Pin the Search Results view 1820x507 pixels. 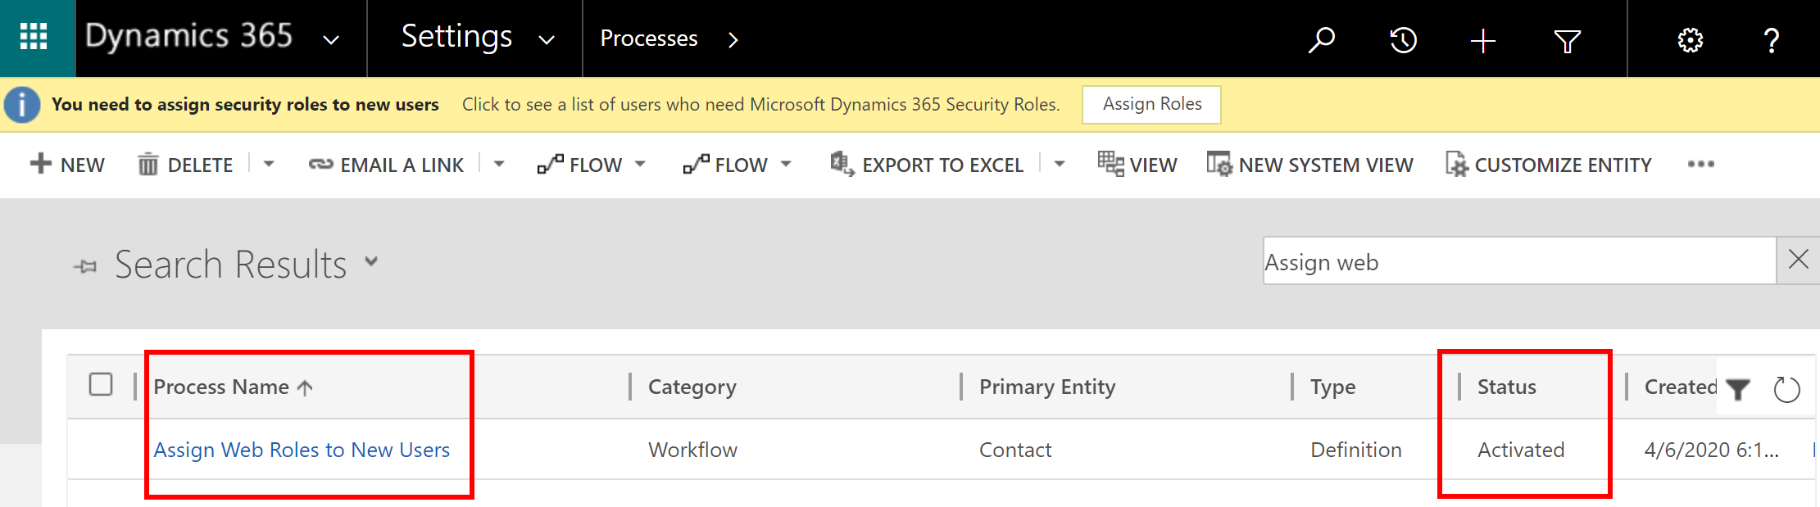(x=85, y=265)
